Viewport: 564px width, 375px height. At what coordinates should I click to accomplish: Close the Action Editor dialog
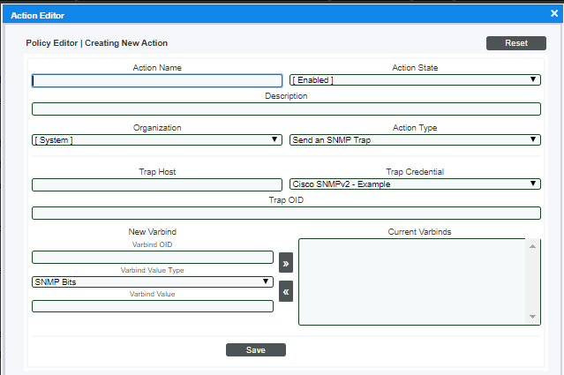[550, 15]
